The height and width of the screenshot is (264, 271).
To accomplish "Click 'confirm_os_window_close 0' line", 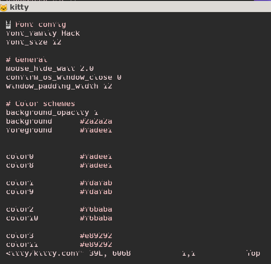I will [x=64, y=77].
